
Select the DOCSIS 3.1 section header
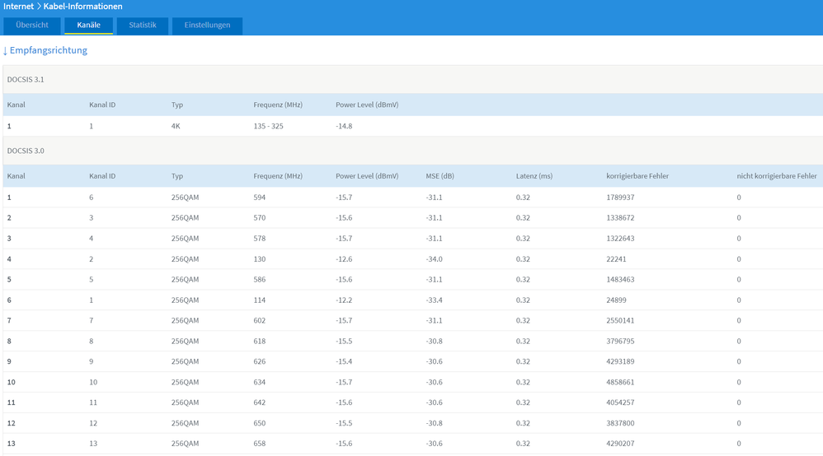[26, 79]
